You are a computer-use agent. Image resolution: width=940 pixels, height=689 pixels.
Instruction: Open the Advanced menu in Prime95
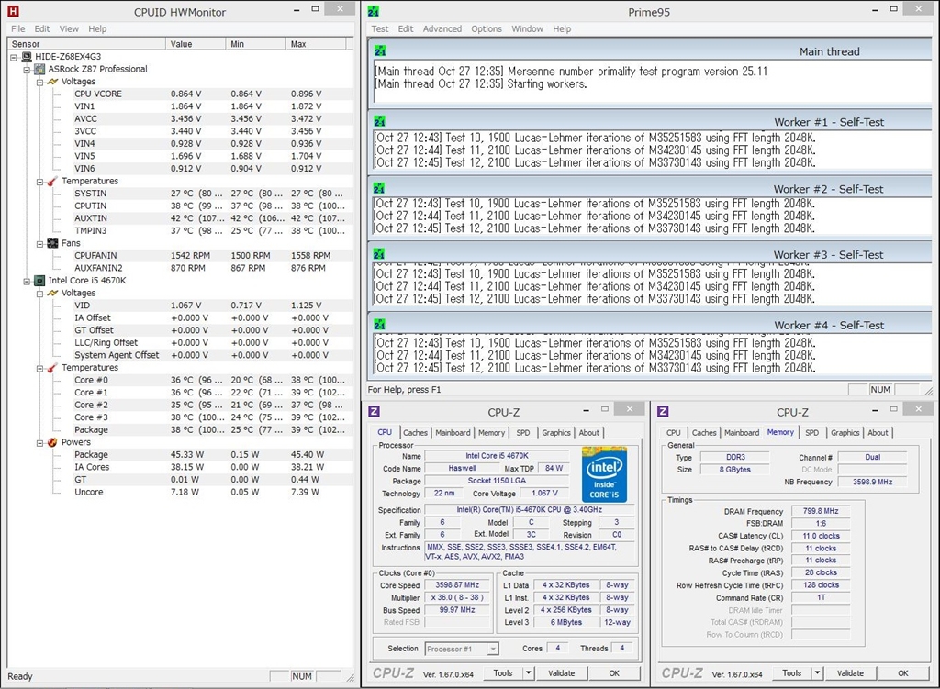(442, 28)
